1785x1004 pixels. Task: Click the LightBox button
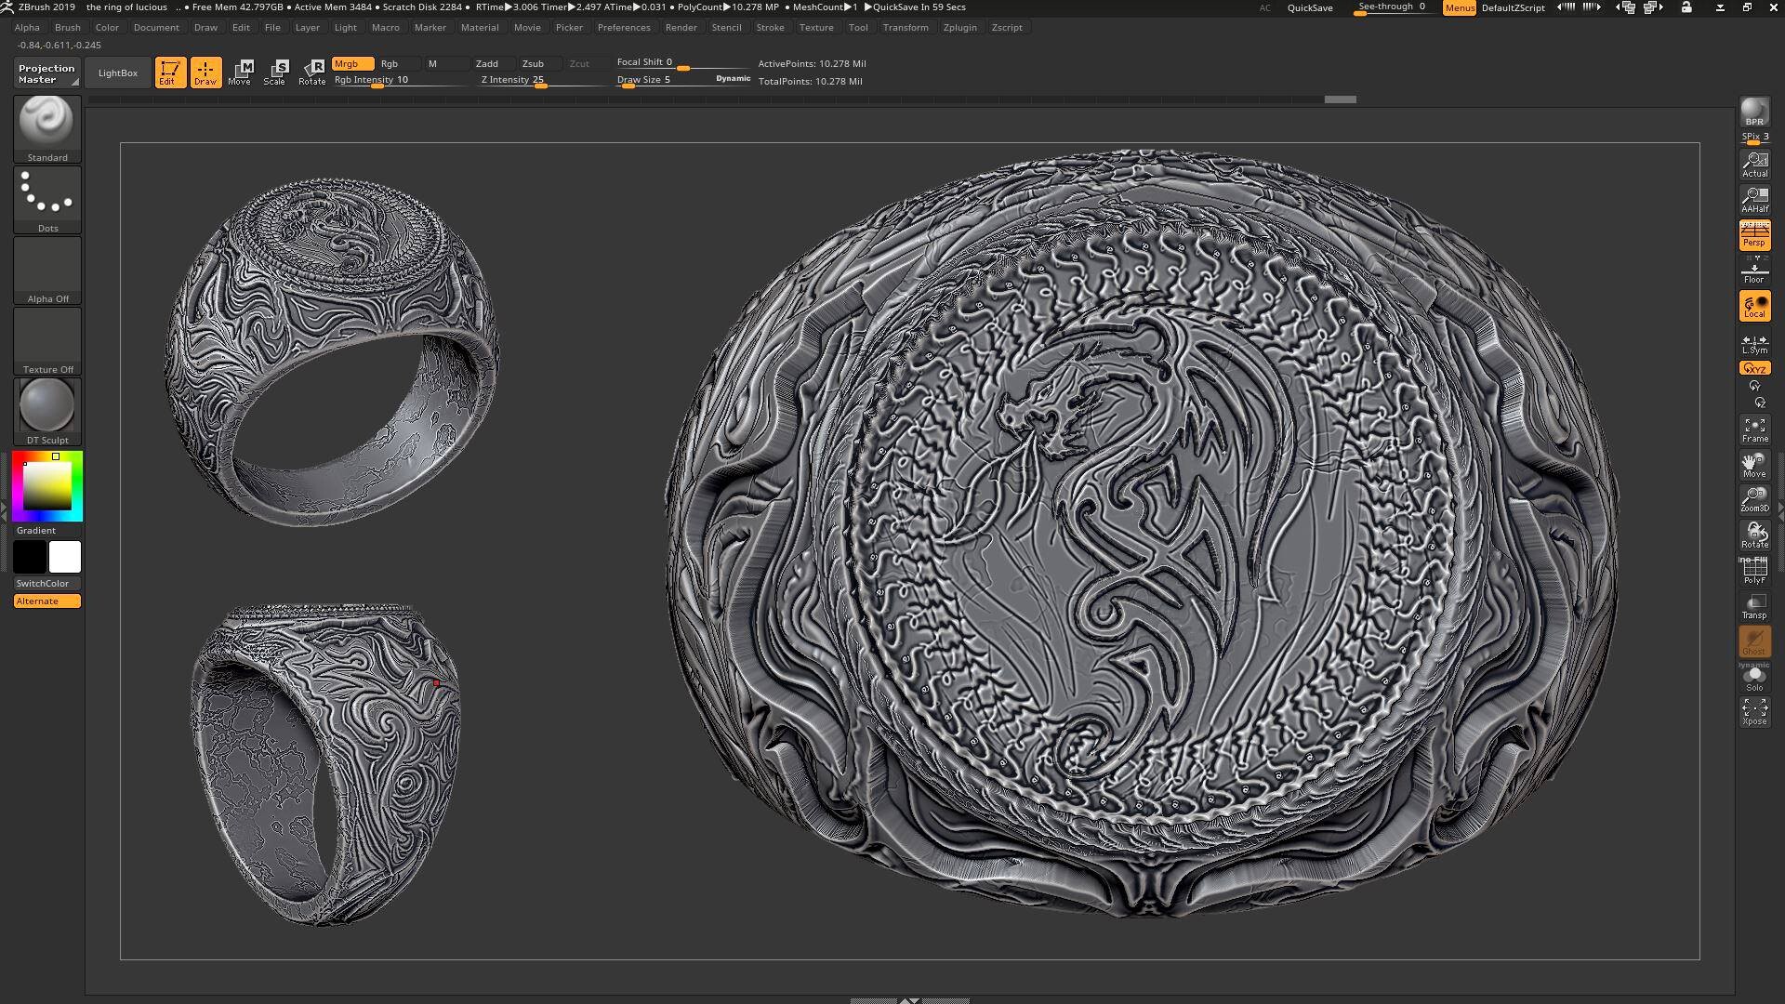click(x=118, y=73)
